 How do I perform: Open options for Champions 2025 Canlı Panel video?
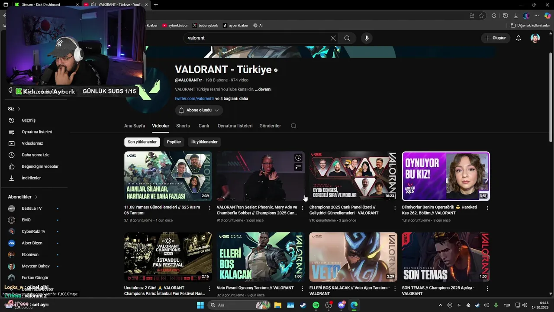[395, 208]
